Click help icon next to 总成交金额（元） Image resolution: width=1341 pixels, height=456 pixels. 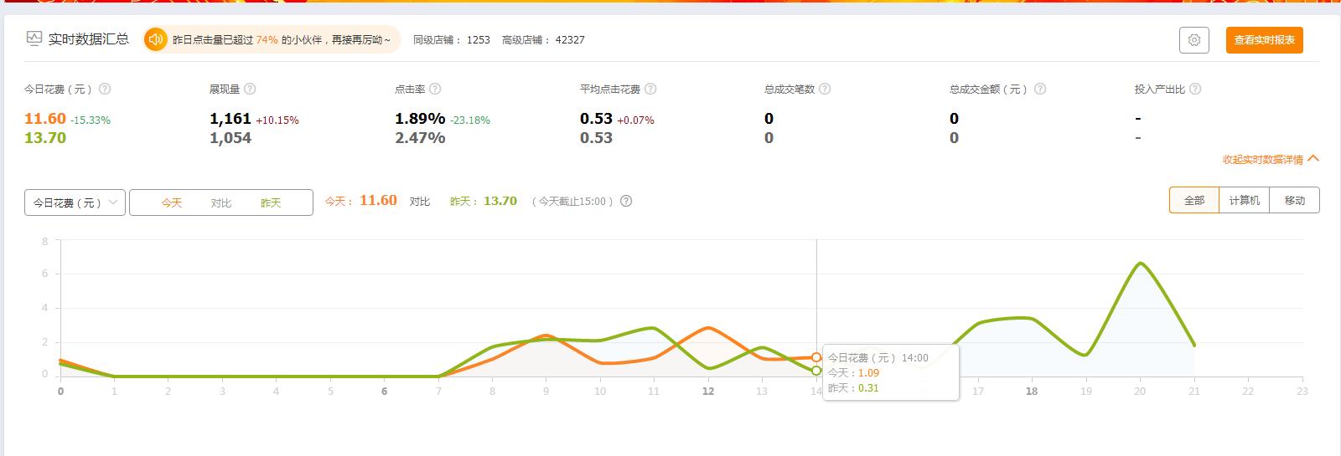(x=1040, y=89)
